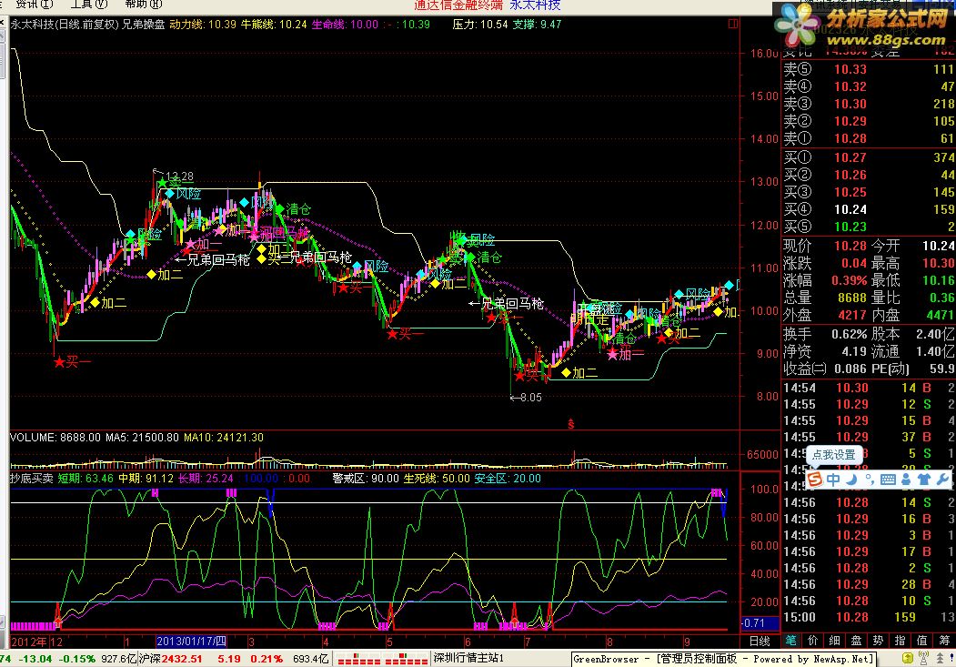The height and width of the screenshot is (667, 956).
Task: Switch to the 价 tab
Action: point(812,641)
